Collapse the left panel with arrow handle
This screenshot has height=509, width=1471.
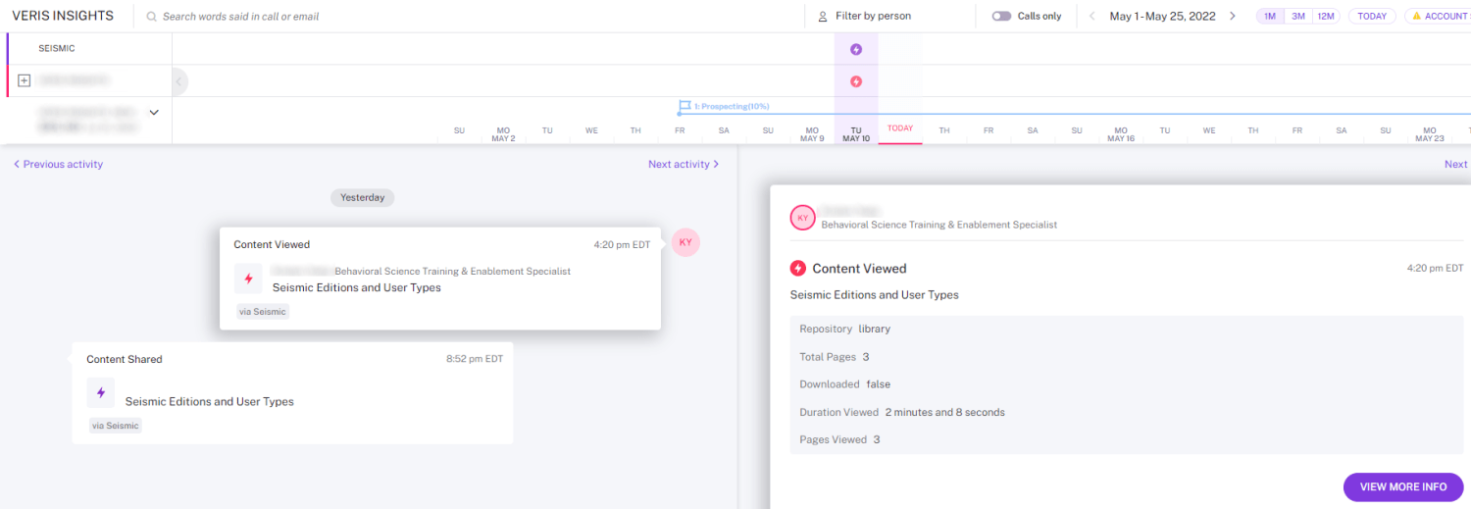[178, 81]
